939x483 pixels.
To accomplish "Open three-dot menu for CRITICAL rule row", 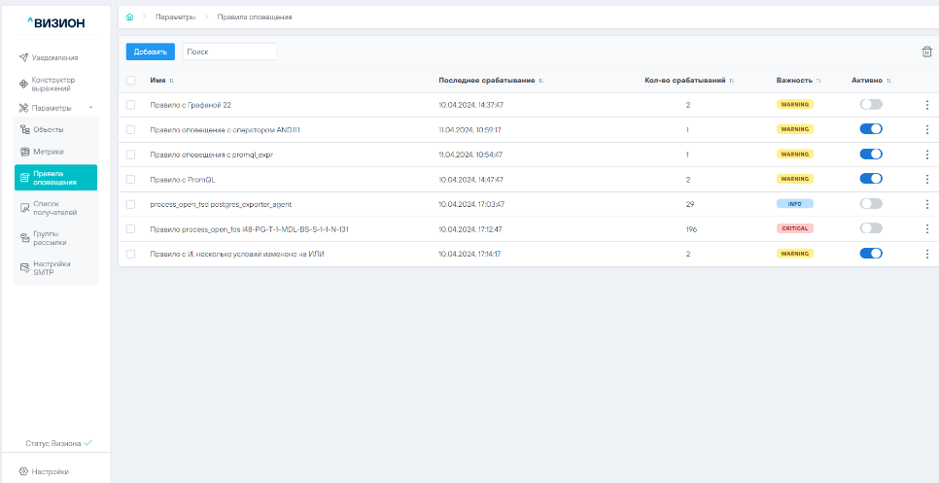I will click(926, 228).
